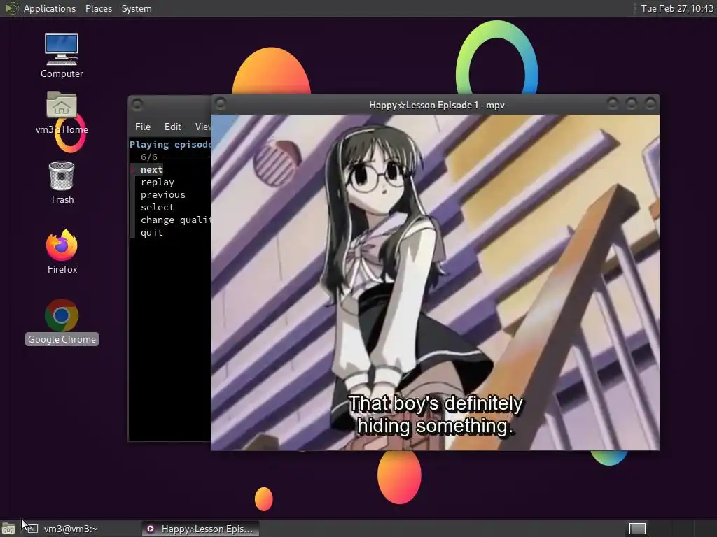
Task: Open the terminal window's View menu
Action: tap(202, 127)
